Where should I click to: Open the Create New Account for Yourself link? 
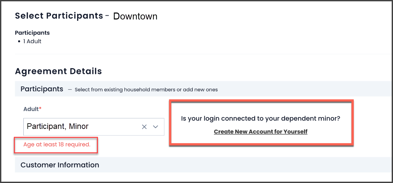(261, 132)
